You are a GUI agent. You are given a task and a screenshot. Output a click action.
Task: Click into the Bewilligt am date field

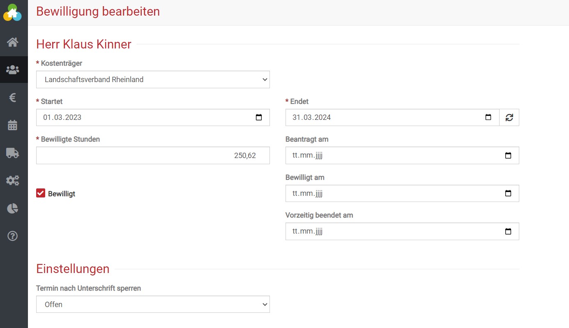tap(390, 193)
